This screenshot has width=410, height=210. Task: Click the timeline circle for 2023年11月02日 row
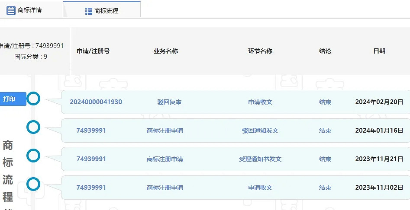33,185
